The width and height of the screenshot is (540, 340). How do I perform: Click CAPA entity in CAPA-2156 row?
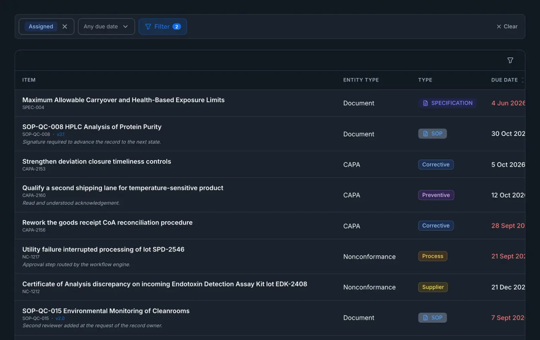tap(352, 226)
